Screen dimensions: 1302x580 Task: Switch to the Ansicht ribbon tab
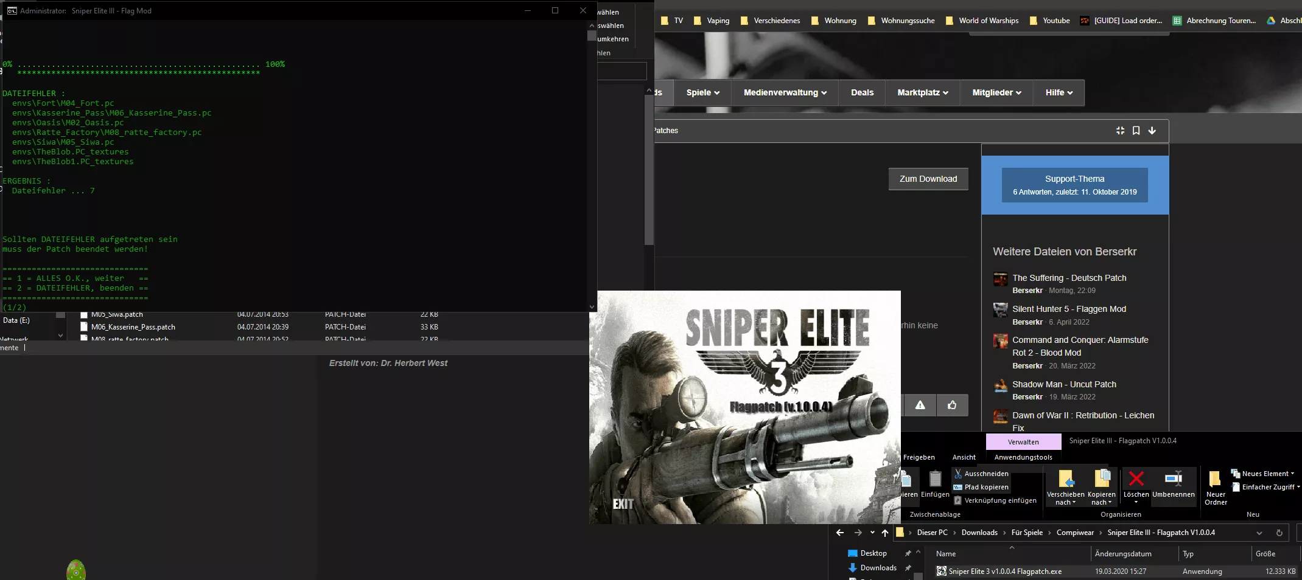964,457
